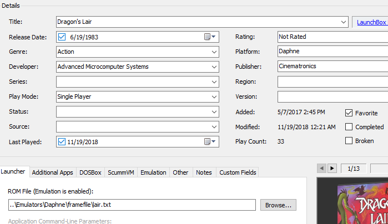This screenshot has height=224, width=388.
Task: Show previous image with left arrow
Action: [x=321, y=169]
